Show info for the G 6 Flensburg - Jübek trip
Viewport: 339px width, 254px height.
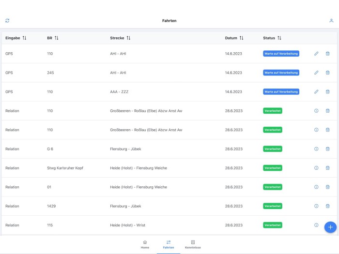[x=316, y=149]
